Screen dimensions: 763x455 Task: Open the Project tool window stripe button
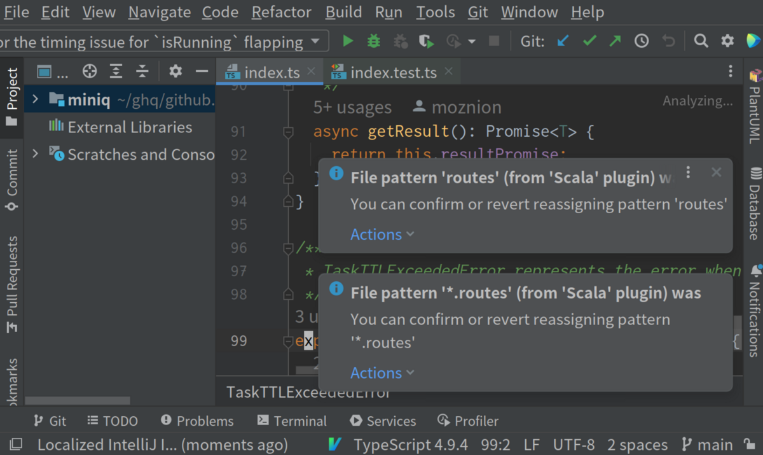(11, 97)
